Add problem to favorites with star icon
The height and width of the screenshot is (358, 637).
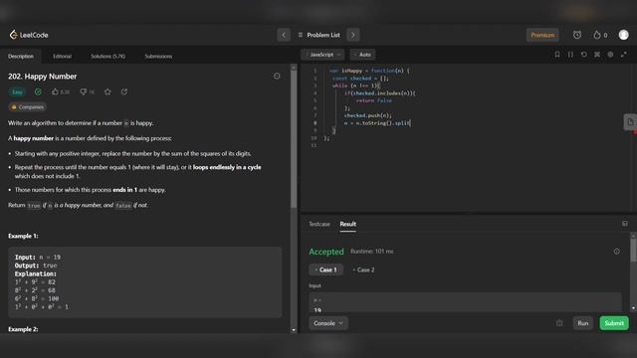pos(107,92)
